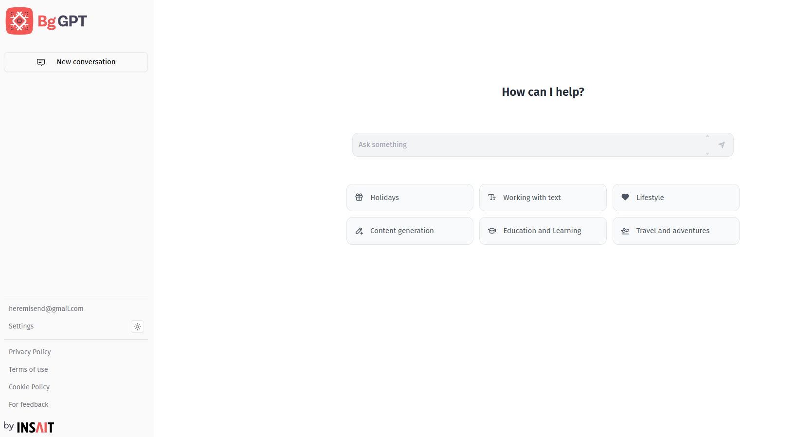Click the send message paper plane icon
Viewport: 797px width, 437px height.
pyautogui.click(x=722, y=145)
